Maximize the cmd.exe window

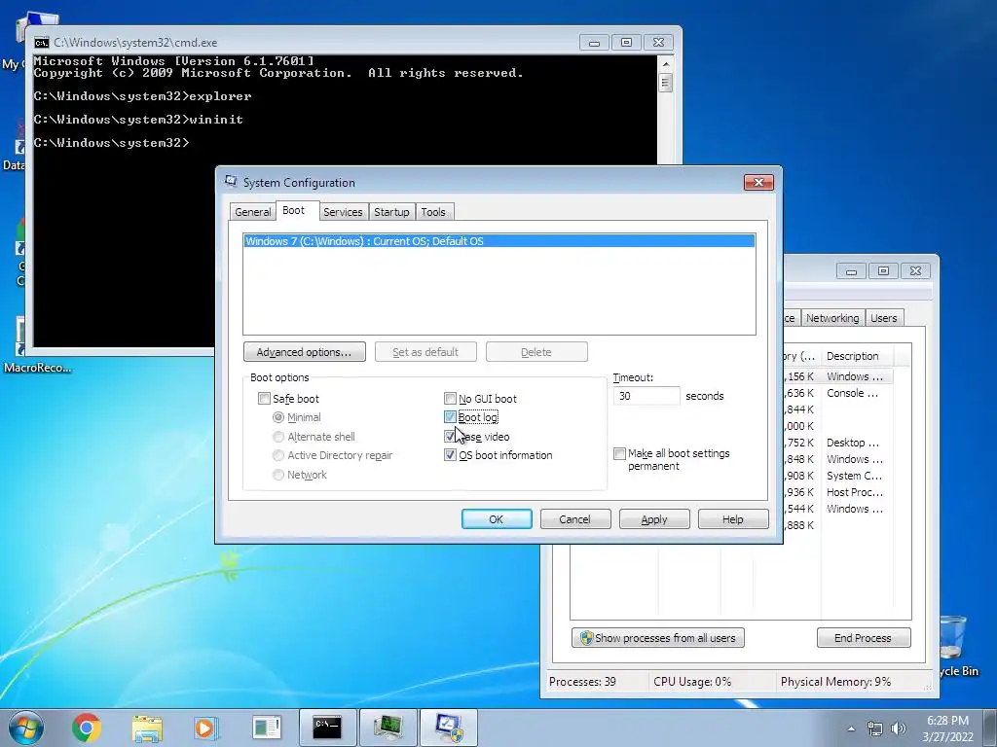pos(626,43)
